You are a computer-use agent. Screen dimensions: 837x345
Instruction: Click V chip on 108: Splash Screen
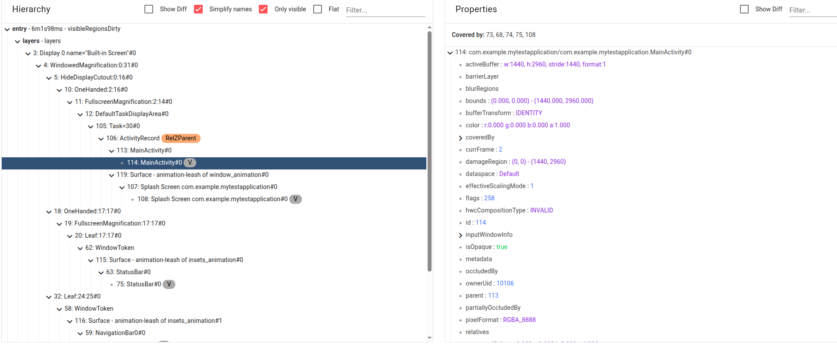pos(295,199)
